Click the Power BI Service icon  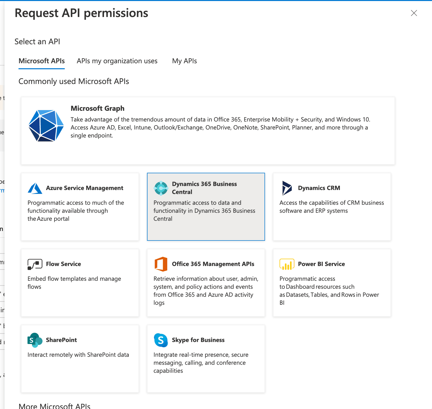point(286,264)
